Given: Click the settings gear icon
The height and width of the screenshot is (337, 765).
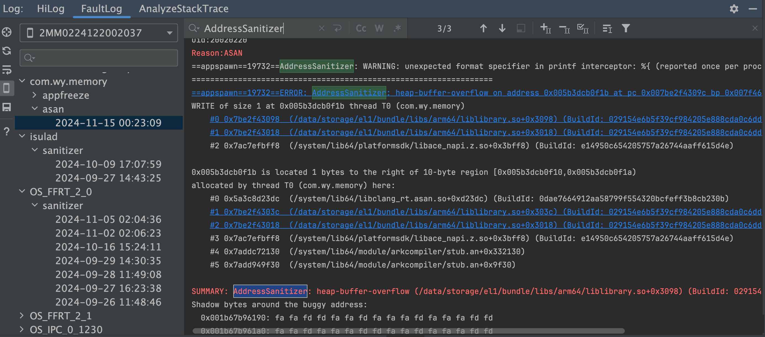Looking at the screenshot, I should [734, 9].
